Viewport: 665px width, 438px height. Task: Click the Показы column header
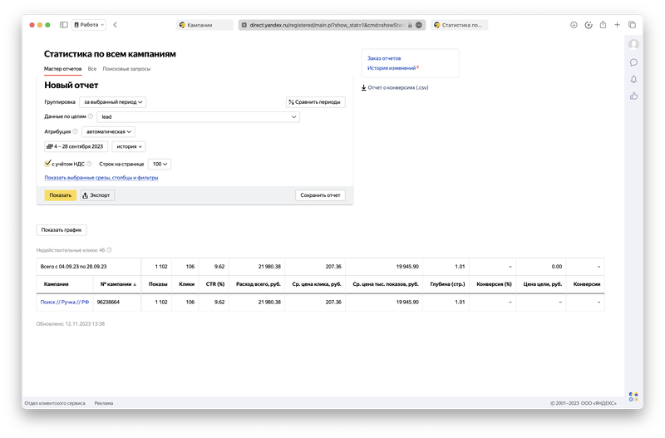point(158,284)
